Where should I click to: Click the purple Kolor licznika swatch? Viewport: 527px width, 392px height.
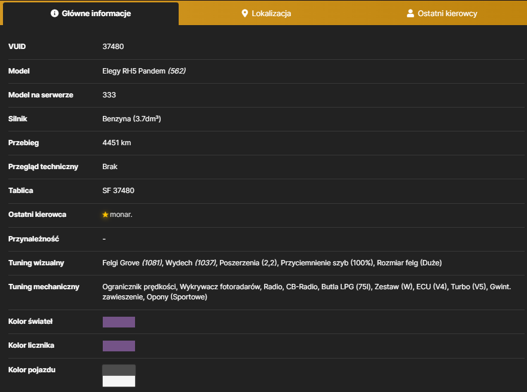pos(119,345)
